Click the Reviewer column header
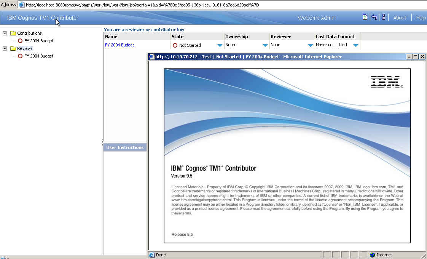This screenshot has height=259, width=427. click(292, 37)
